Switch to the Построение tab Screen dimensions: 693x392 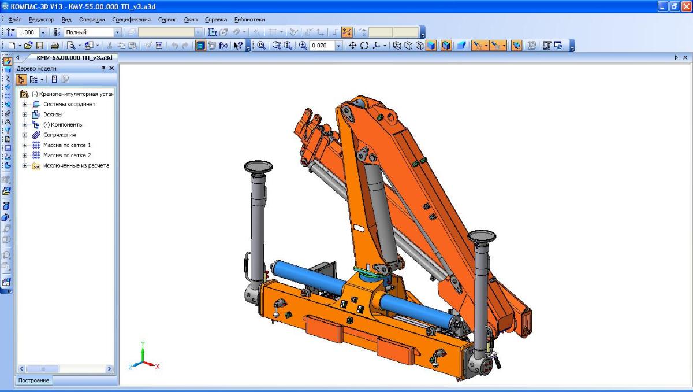tap(33, 380)
